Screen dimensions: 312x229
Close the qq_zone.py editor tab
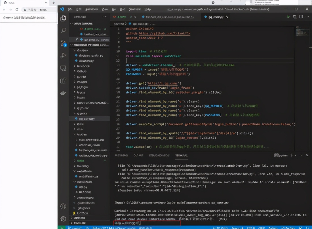click(227, 17)
